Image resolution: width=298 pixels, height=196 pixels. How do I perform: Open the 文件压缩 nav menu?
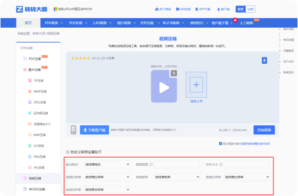pyautogui.click(x=150, y=23)
